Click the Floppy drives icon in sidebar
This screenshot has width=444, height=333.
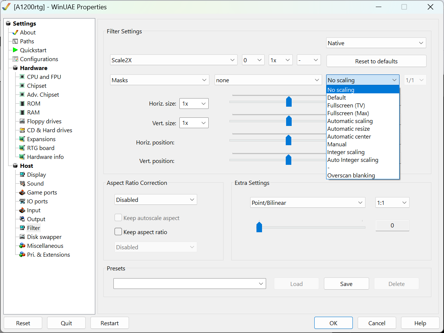click(x=22, y=121)
